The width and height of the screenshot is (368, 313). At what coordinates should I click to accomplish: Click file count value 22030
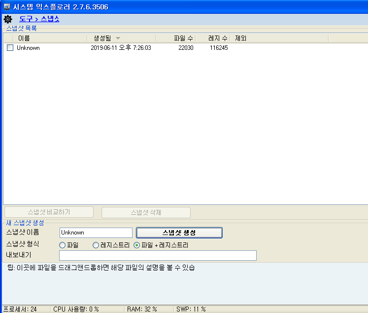pyautogui.click(x=186, y=48)
